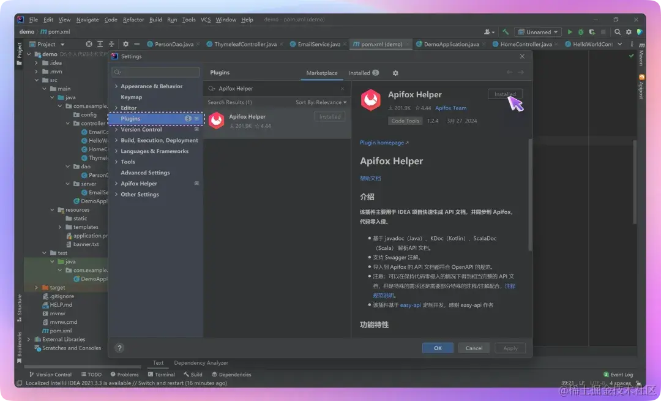Click the easy-api link in description
Viewport: 661px width, 401px height.
411,305
